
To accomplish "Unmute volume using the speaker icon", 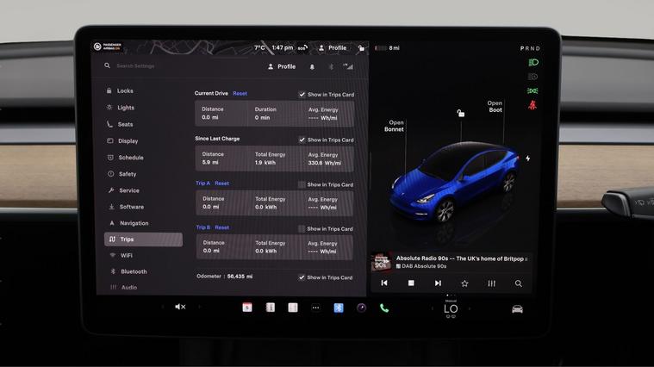I will [180, 308].
